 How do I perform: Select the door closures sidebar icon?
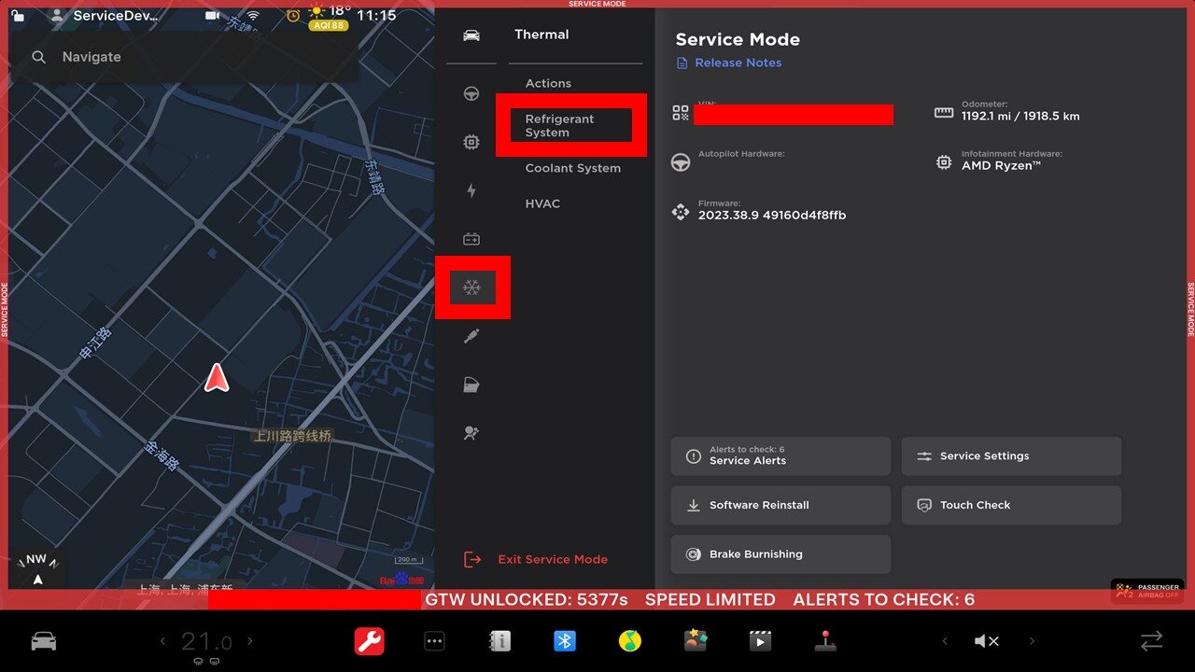(471, 385)
